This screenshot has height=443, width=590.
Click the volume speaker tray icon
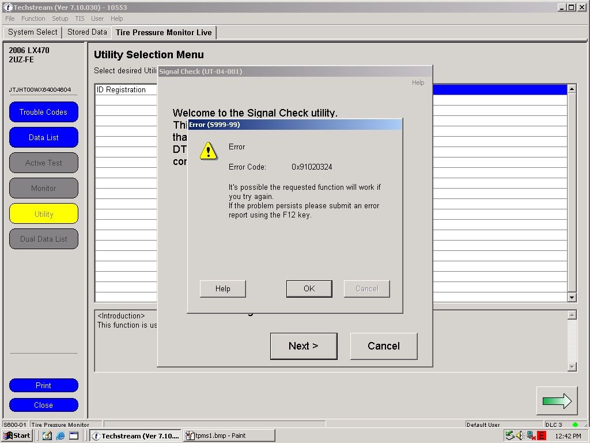click(520, 436)
